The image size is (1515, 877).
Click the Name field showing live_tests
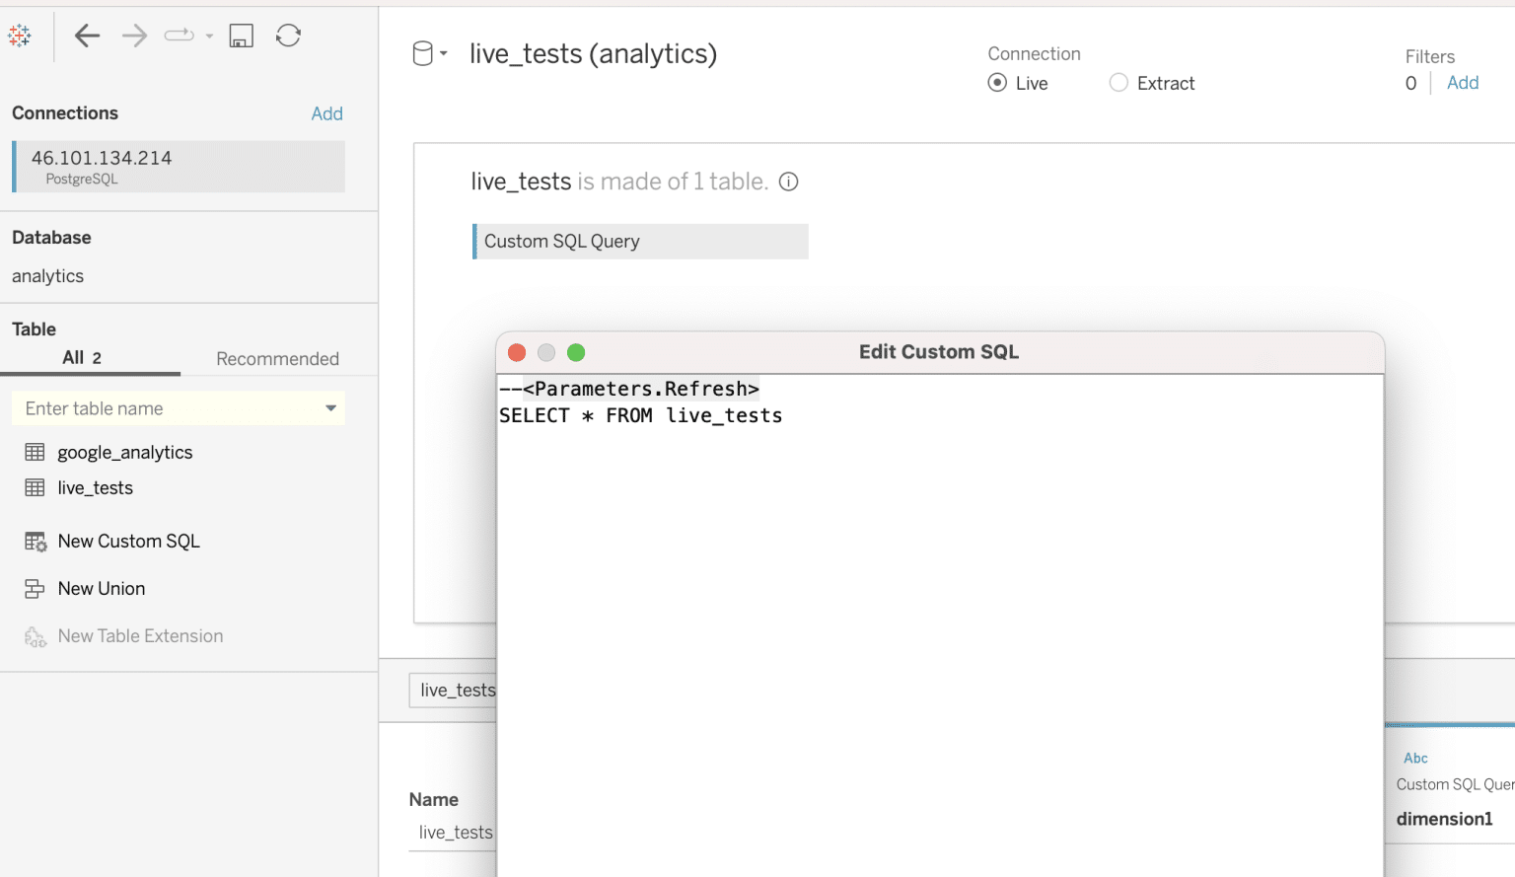tap(454, 832)
